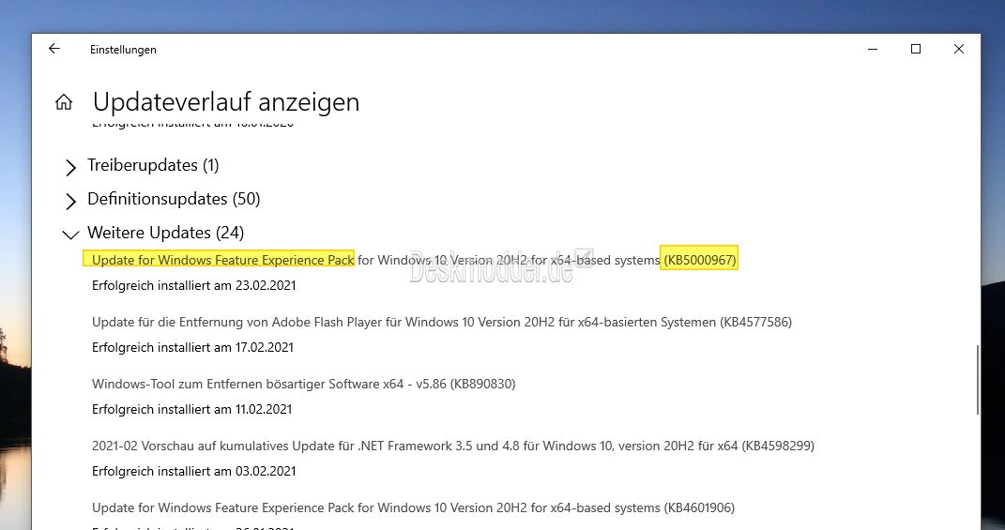Go back with the arrow icon
Image resolution: width=1005 pixels, height=530 pixels.
click(54, 49)
